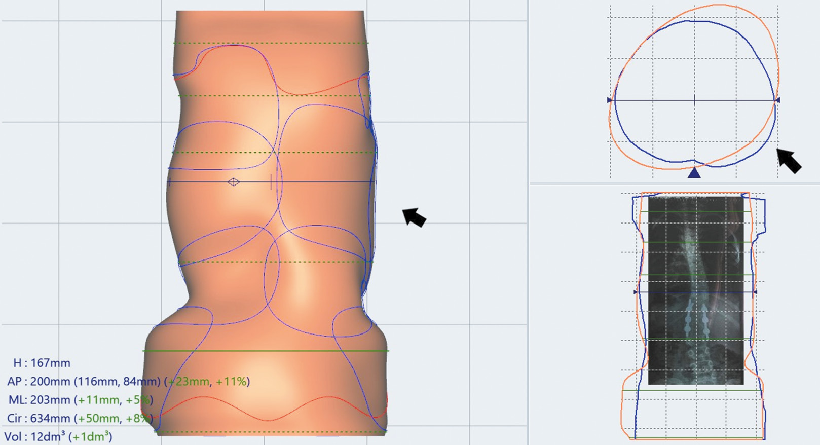
Task: Click the diamond handle on the section line
Action: (x=233, y=182)
